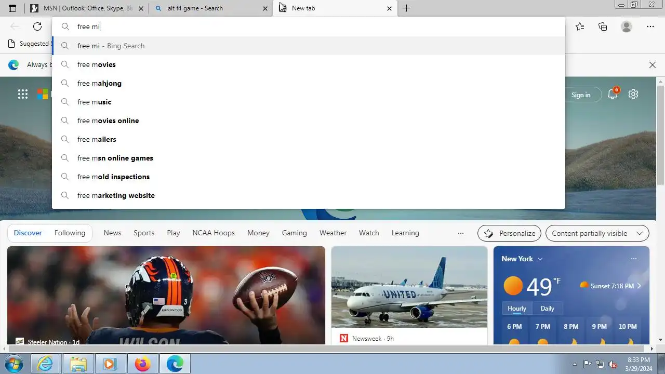
Task: Select 'free msn online games' suggestion
Action: (308, 158)
